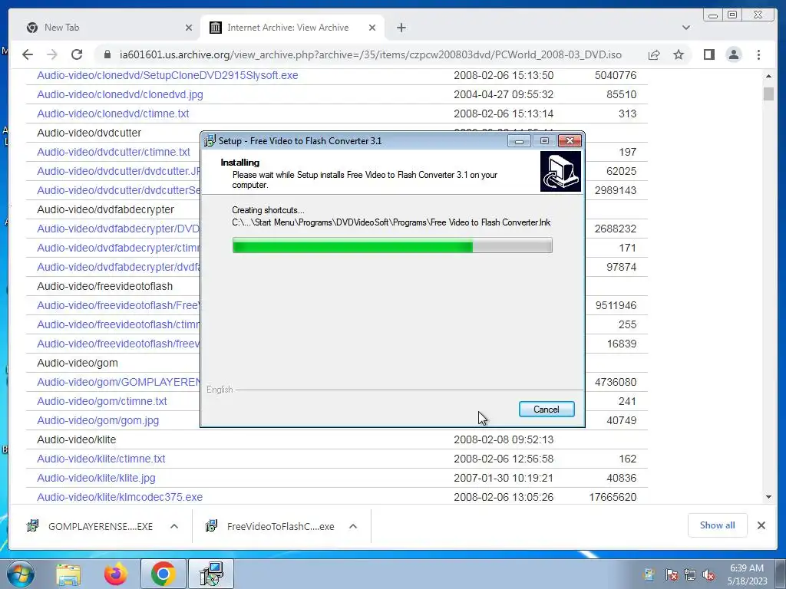Viewport: 786px width, 589px height.
Task: Click the Audio-video/dvdcutter folder text
Action: [x=89, y=133]
